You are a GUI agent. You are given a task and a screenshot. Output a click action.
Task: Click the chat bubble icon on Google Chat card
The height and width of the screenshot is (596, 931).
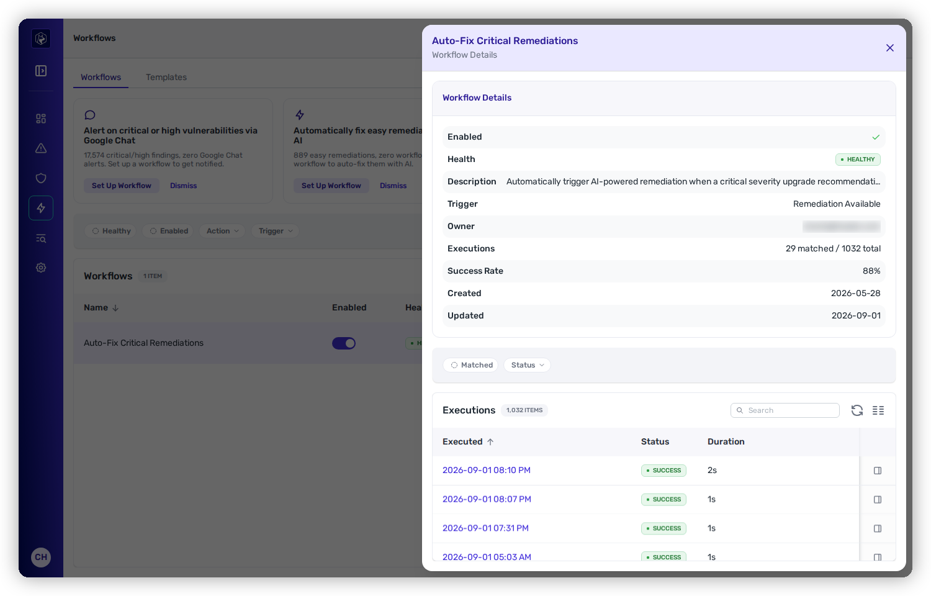tap(90, 115)
